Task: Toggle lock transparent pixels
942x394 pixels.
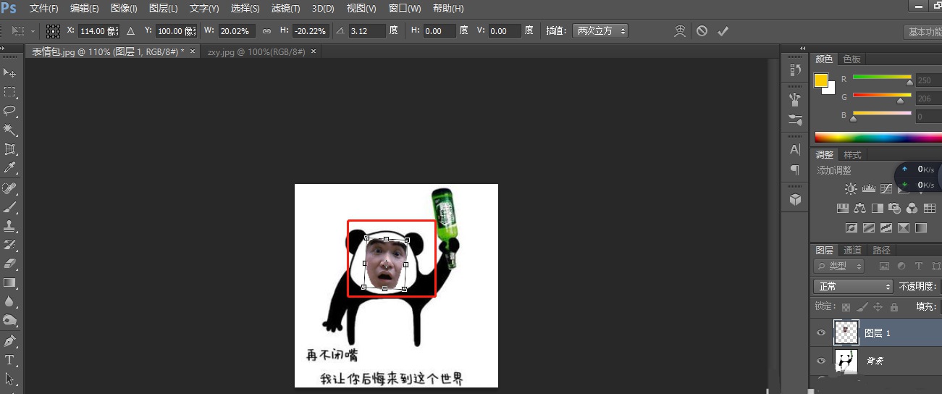Action: pyautogui.click(x=846, y=306)
